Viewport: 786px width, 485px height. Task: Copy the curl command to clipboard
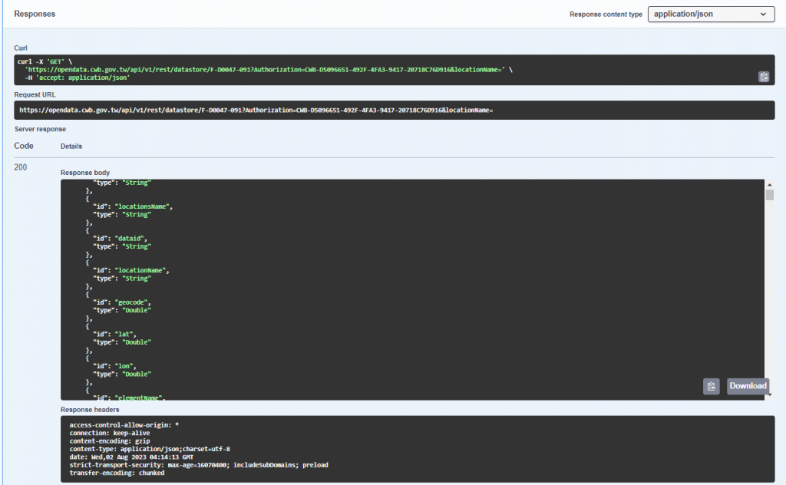pos(764,77)
